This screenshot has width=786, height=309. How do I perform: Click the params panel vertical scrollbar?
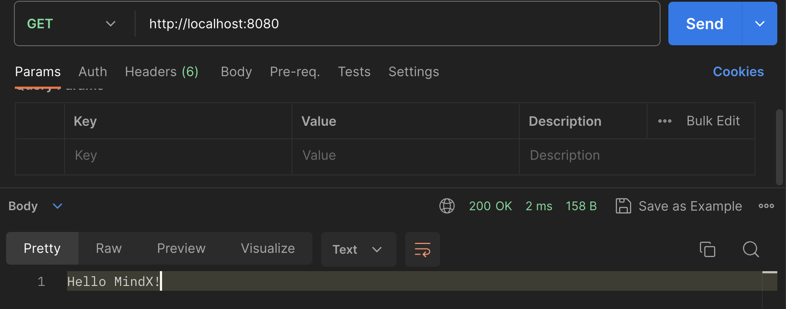779,147
